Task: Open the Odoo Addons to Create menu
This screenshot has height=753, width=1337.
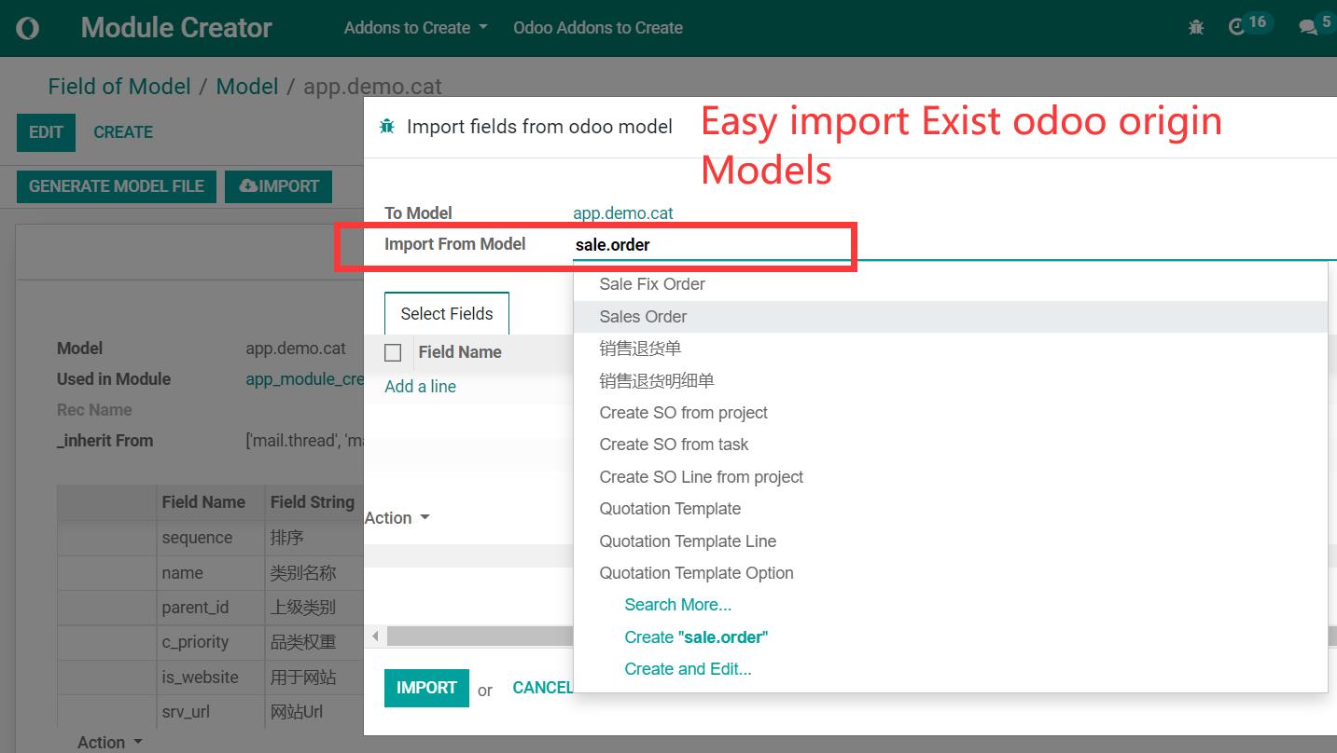Action: point(597,28)
